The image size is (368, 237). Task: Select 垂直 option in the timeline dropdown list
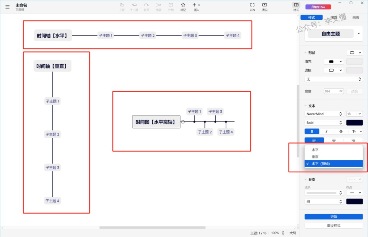pyautogui.click(x=315, y=157)
